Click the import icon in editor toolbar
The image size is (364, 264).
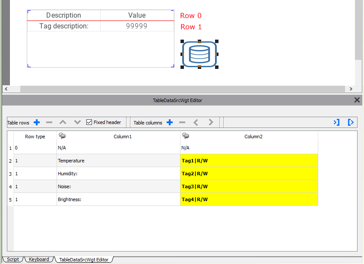[336, 123]
